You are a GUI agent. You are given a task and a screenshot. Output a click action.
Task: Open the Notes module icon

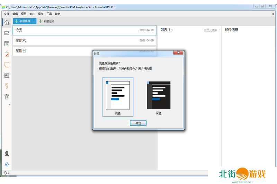(7, 65)
